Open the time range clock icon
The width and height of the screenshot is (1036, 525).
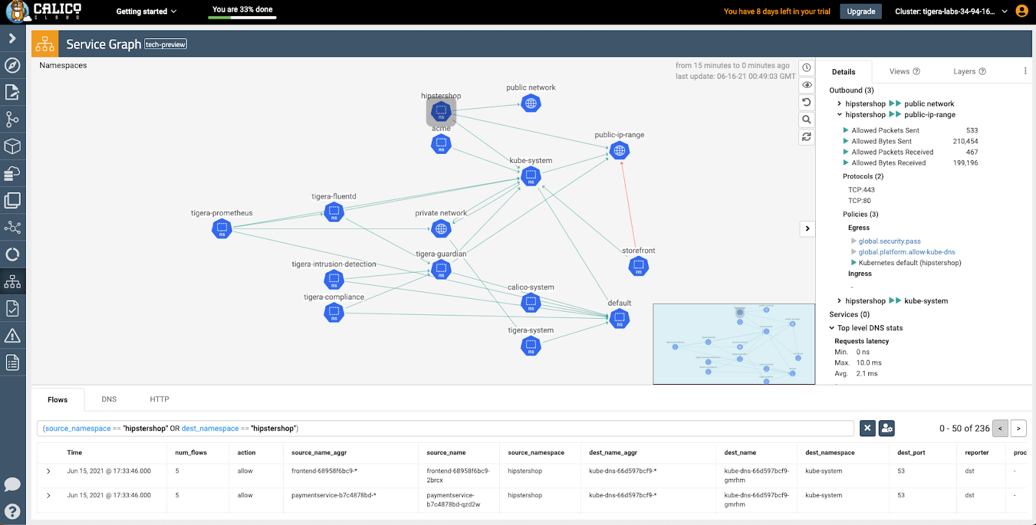tap(807, 68)
